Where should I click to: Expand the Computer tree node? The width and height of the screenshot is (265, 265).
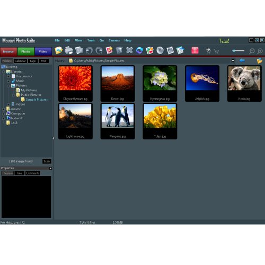click(x=4, y=114)
